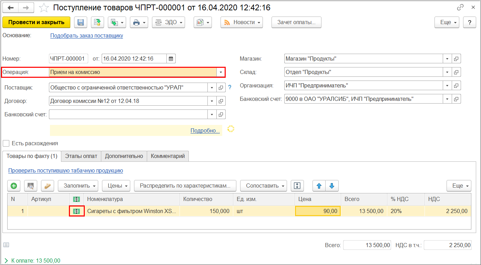Click the barcode search icon
The image size is (481, 265).
tap(31, 186)
